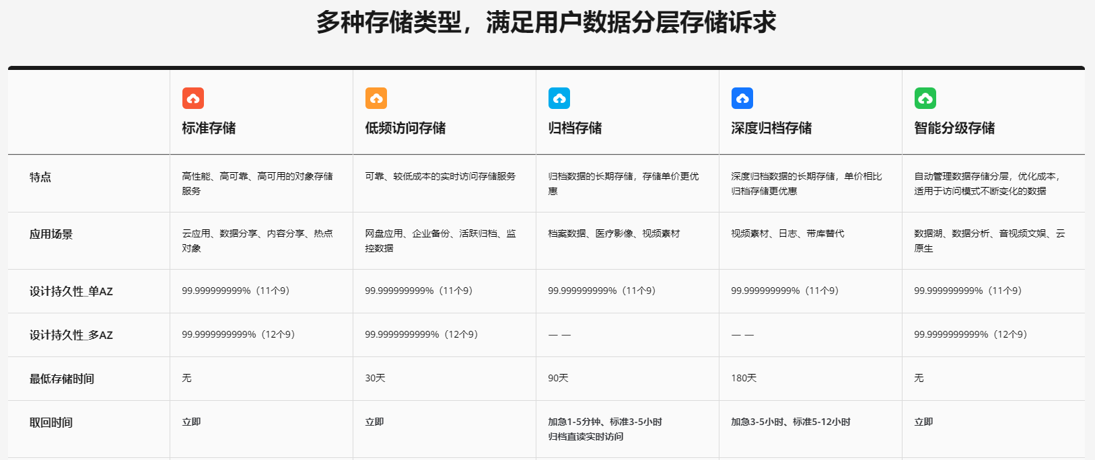
Task: Click the cell 视频素材、日志、带库替代
Action: tap(787, 233)
